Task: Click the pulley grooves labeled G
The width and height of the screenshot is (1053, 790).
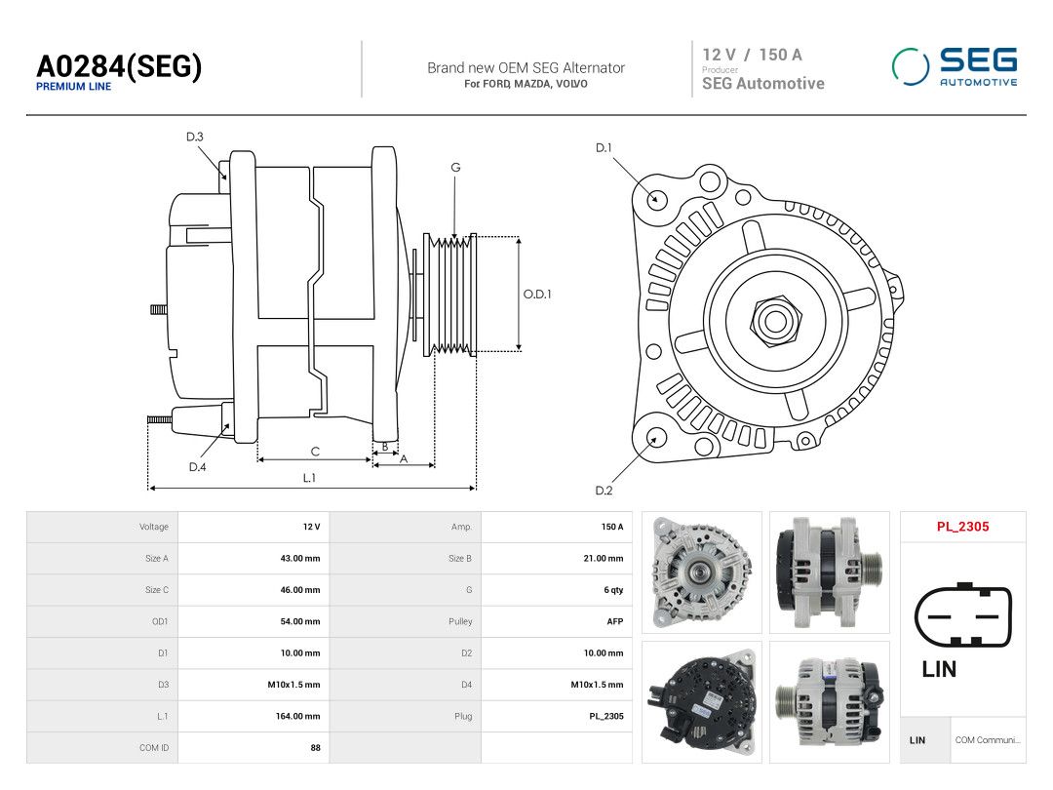Action: pos(451,294)
